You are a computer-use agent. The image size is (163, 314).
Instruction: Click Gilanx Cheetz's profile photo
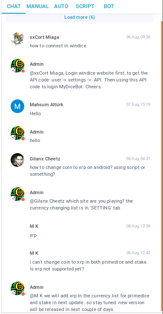(x=17, y=160)
